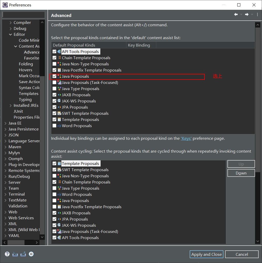Select Favorites under Content Assist
The image size is (262, 263).
click(x=32, y=58)
